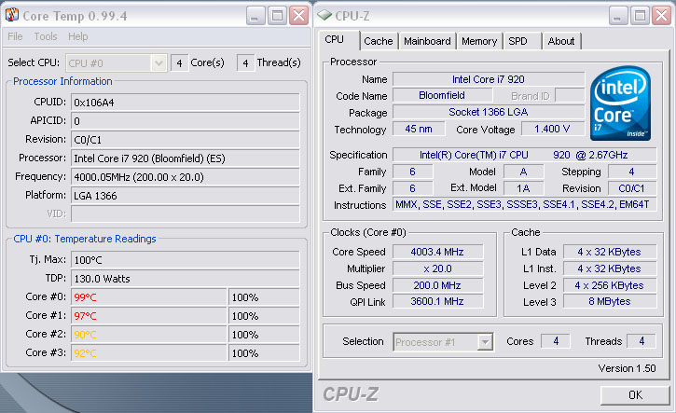The height and width of the screenshot is (413, 676).
Task: Click the Core #2 temperature 90°C
Action: coord(149,334)
